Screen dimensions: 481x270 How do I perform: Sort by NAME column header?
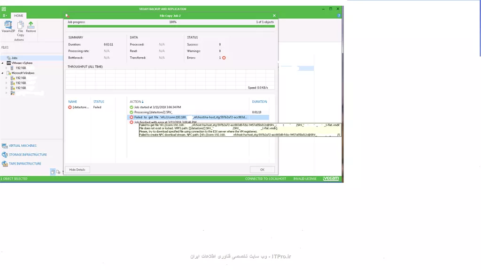click(x=73, y=102)
